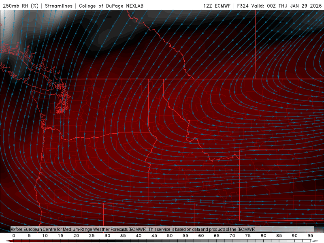324x243 pixels.
Task: Click the black mid-section of the colorbar
Action: click(107, 241)
